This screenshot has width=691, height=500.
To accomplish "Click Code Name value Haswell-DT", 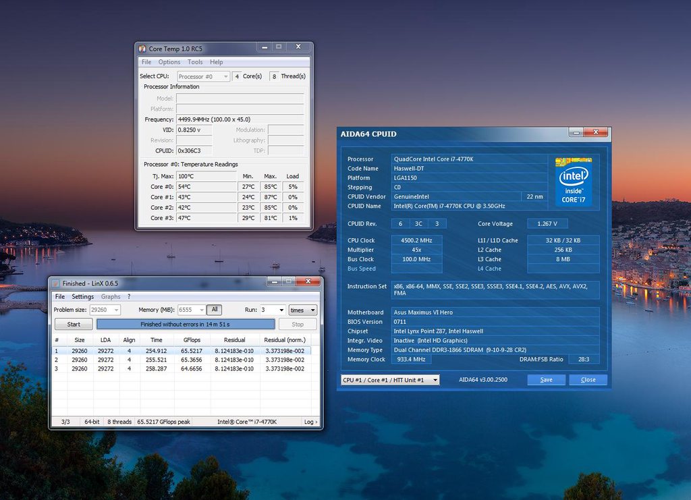I will pos(470,168).
